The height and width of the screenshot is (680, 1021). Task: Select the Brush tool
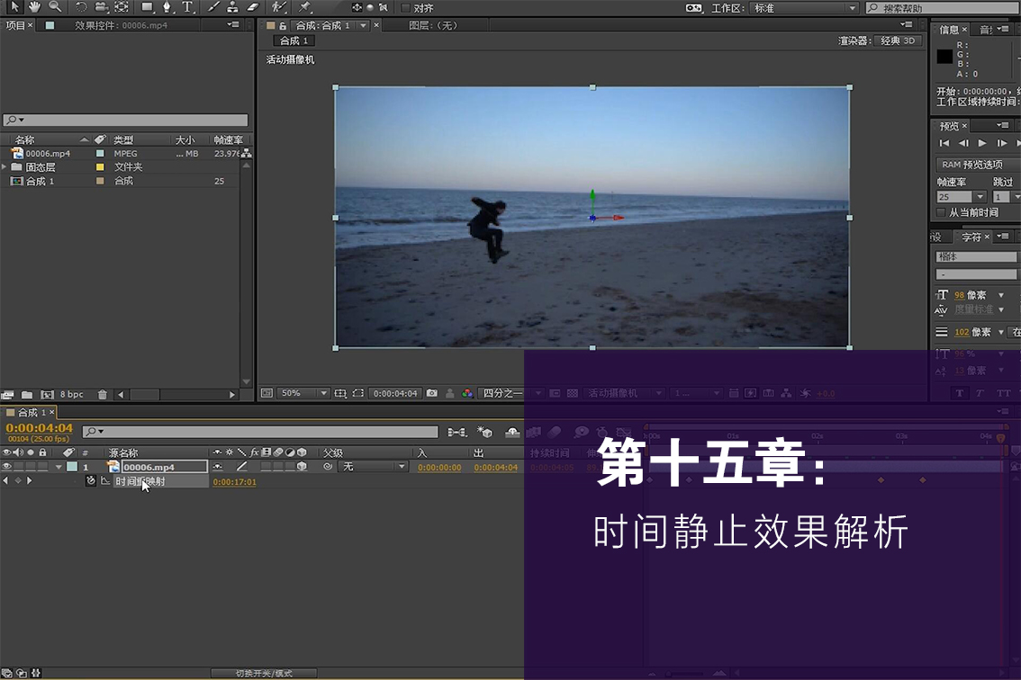point(213,7)
